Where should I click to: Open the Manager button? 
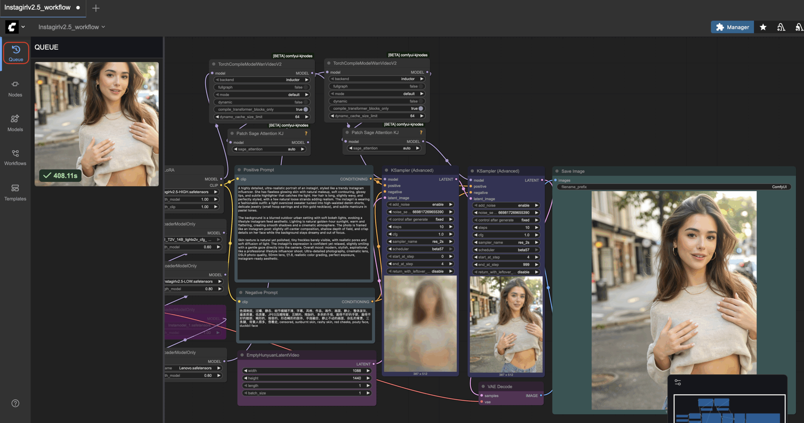coord(732,27)
